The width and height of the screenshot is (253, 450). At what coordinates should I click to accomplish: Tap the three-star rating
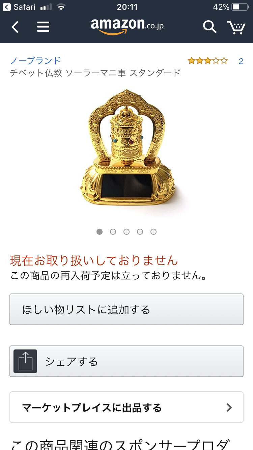208,61
